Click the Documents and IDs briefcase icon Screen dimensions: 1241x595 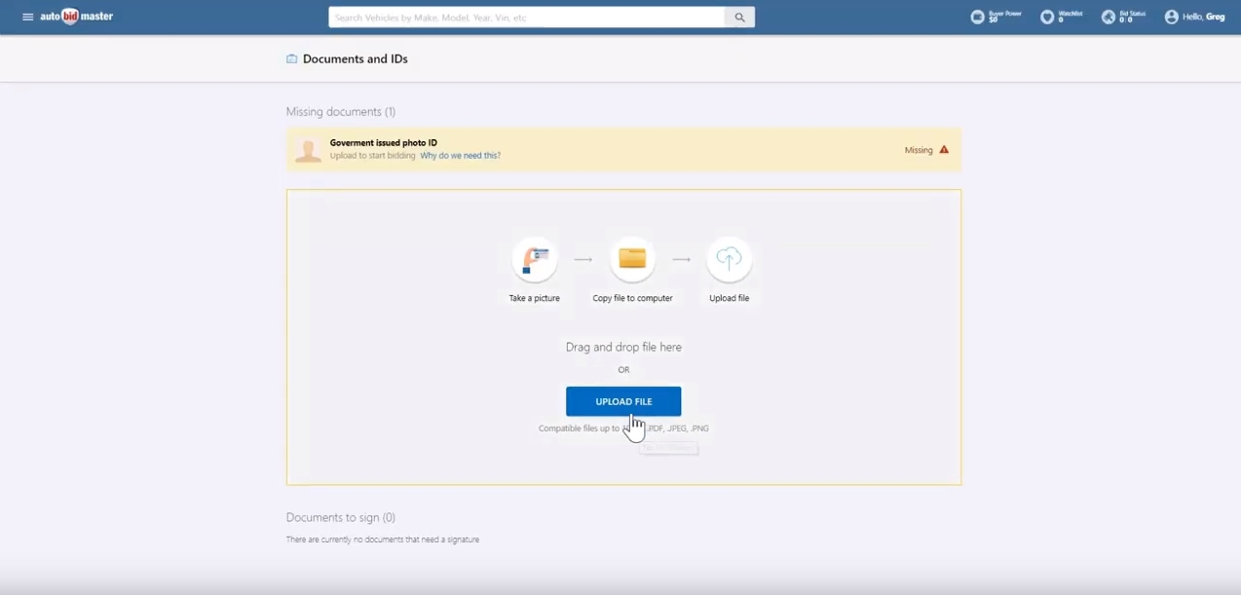291,59
